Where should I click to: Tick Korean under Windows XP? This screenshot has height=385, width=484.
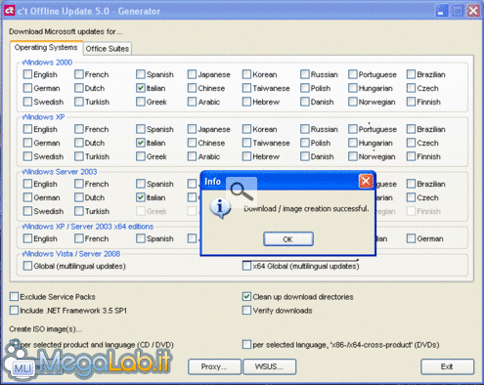(246, 129)
